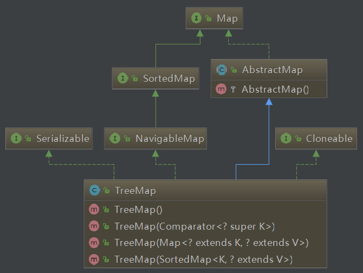Click lock icon on TreeMap(SortedMap...) constructor row
The height and width of the screenshot is (273, 363).
tap(106, 259)
